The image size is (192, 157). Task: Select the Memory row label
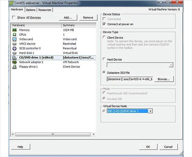(25, 30)
